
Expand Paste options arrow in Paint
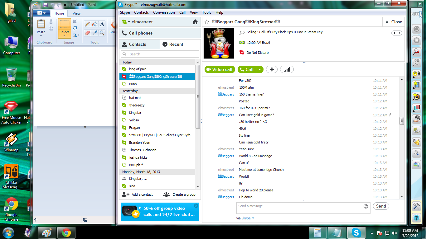(41, 36)
